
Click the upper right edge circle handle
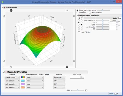pos(74,16)
